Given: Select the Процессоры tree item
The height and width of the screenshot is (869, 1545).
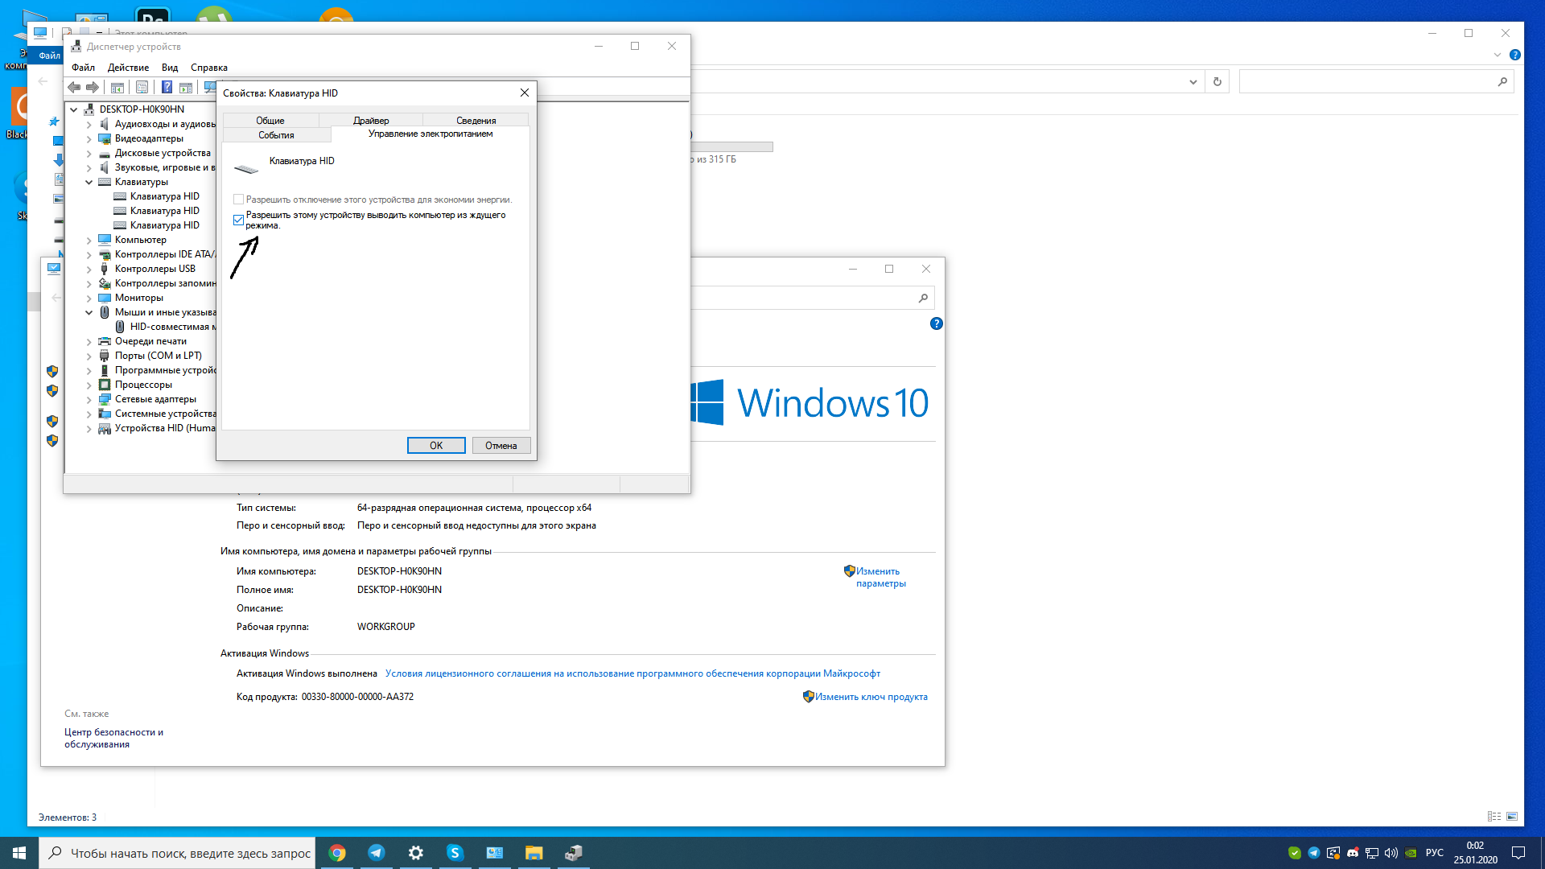Looking at the screenshot, I should [x=143, y=385].
